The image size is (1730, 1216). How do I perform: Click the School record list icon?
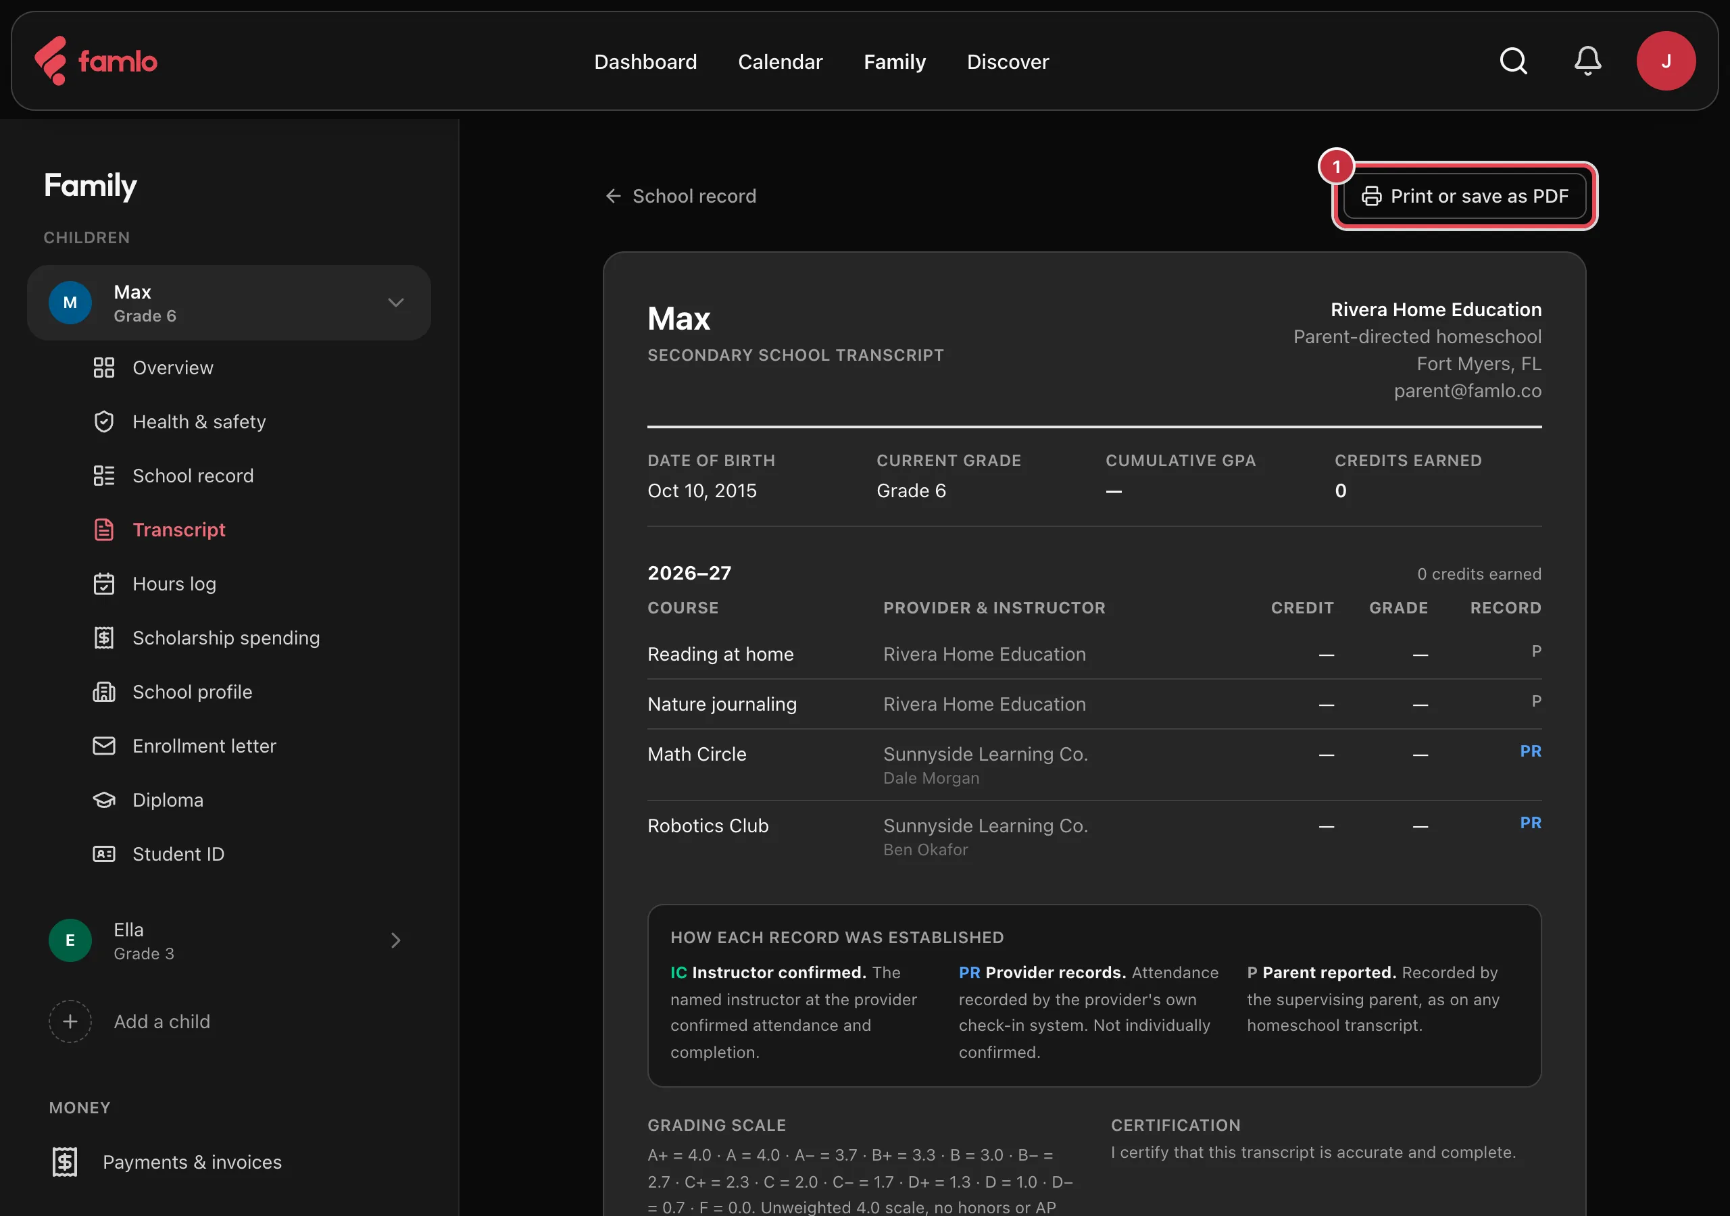104,476
